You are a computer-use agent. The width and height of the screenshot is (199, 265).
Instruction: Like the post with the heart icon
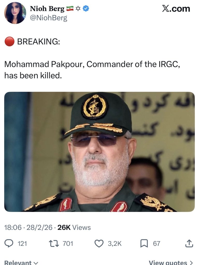pos(99,244)
